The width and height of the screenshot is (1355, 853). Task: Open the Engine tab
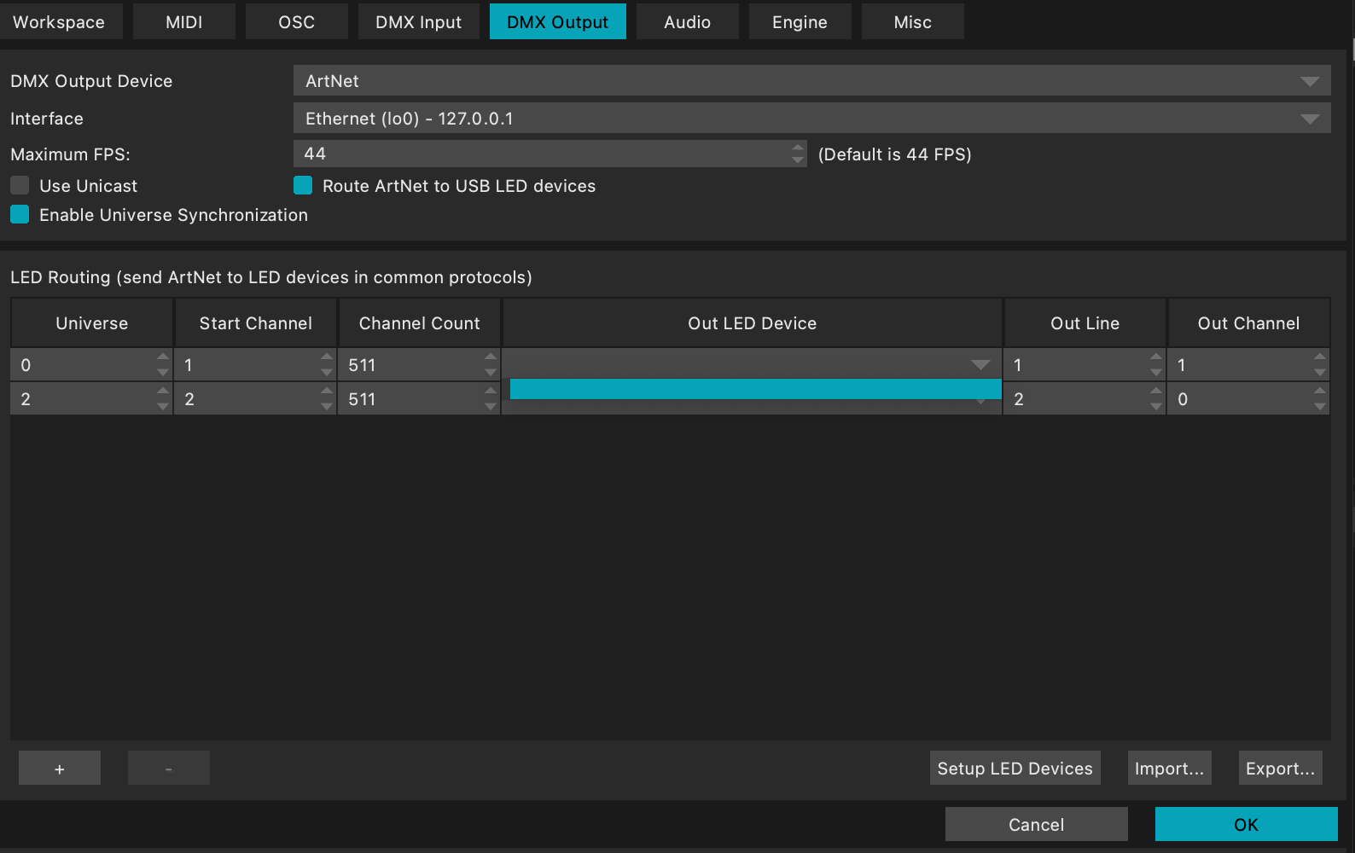[x=800, y=21]
